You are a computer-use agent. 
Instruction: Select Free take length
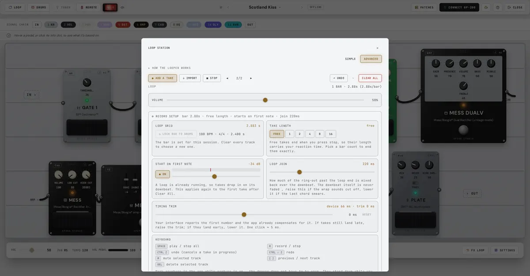click(277, 134)
